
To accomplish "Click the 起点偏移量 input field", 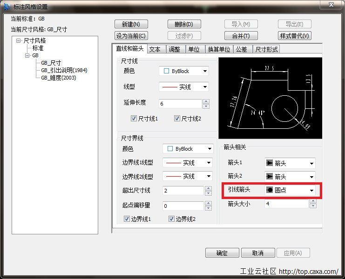I will [x=183, y=206].
